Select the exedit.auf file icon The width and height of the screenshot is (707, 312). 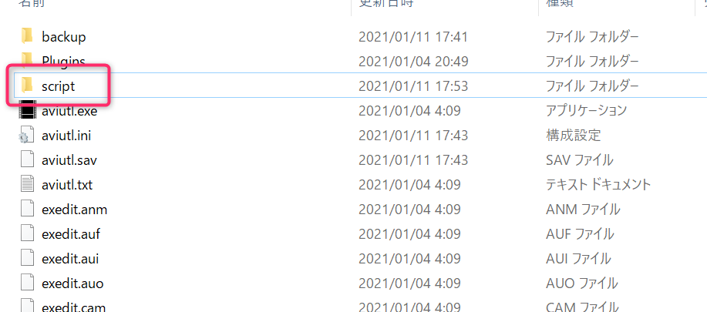pyautogui.click(x=27, y=234)
